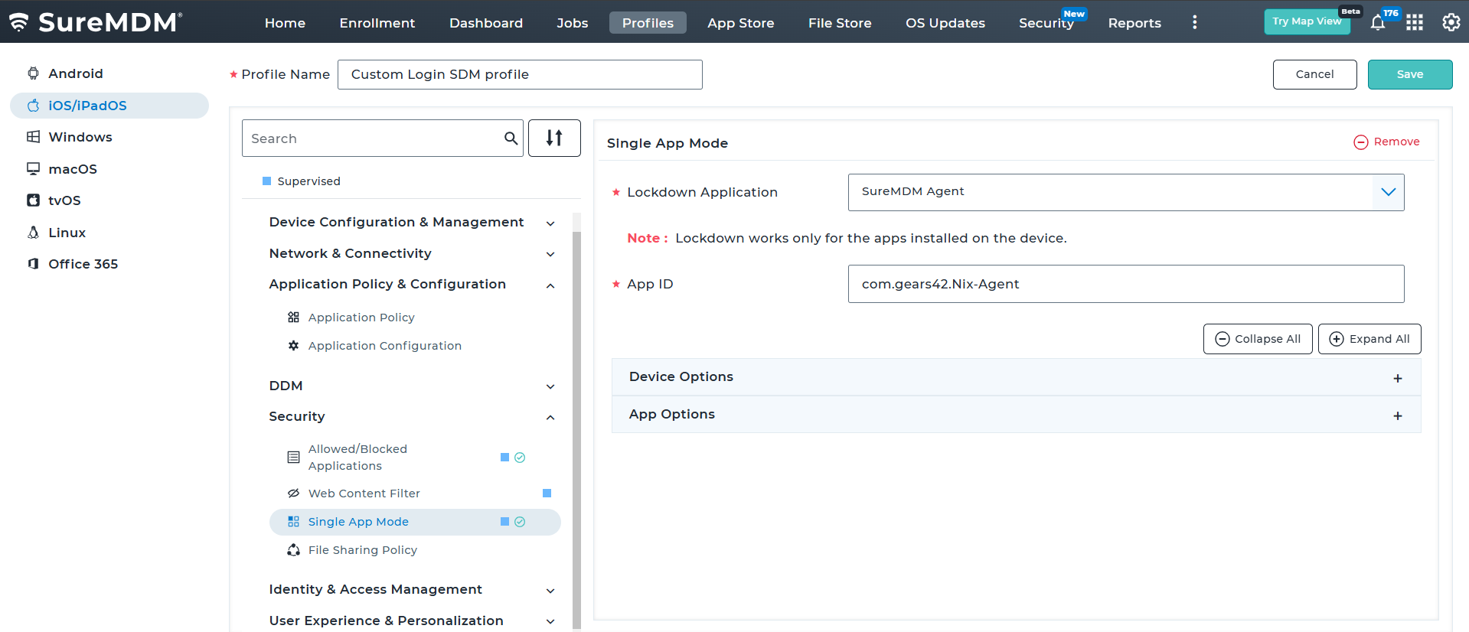Open the Security tab in the top bar
Screen dimensions: 1469x632
coord(1046,23)
